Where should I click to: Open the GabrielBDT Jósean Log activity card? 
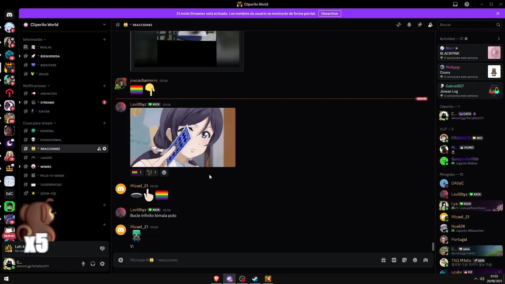470,91
